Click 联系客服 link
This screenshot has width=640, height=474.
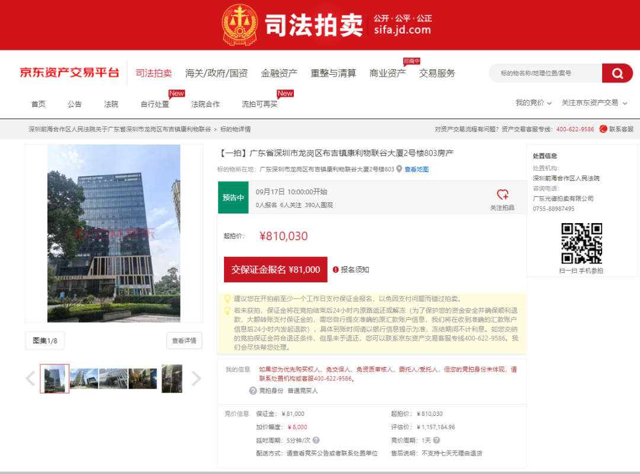click(x=621, y=129)
